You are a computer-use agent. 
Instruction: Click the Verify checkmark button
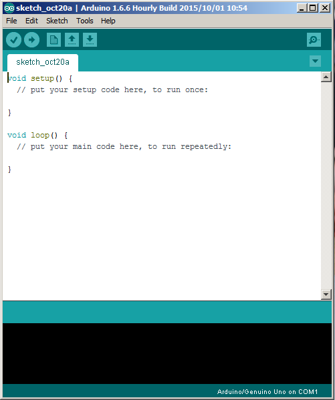click(13, 40)
